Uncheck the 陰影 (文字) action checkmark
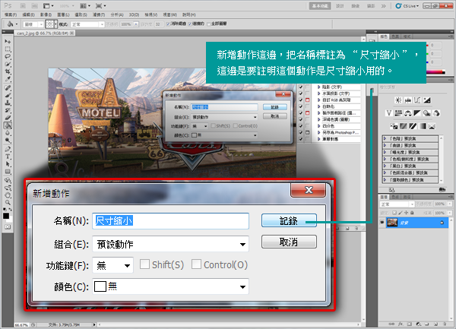 [x=301, y=87]
